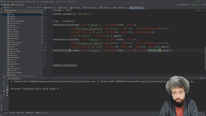The image size is (206, 116).
Task: Switch to tk_button.py editor tab
Action: 76,8
